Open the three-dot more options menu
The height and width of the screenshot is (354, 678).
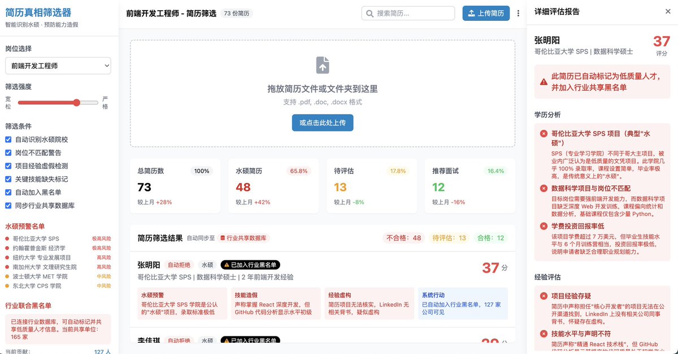pyautogui.click(x=518, y=14)
